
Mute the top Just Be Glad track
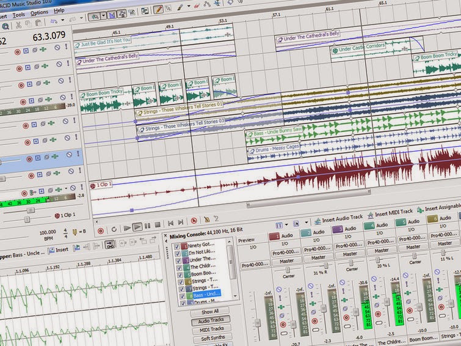click(57, 47)
